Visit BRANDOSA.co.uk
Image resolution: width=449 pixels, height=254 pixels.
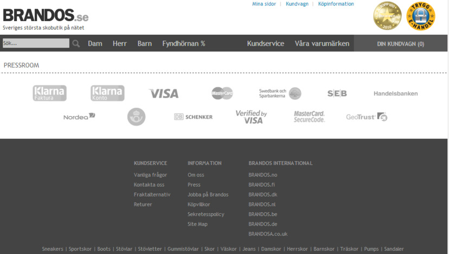(x=268, y=234)
